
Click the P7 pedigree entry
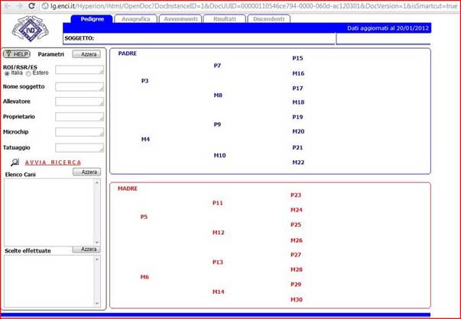(217, 66)
